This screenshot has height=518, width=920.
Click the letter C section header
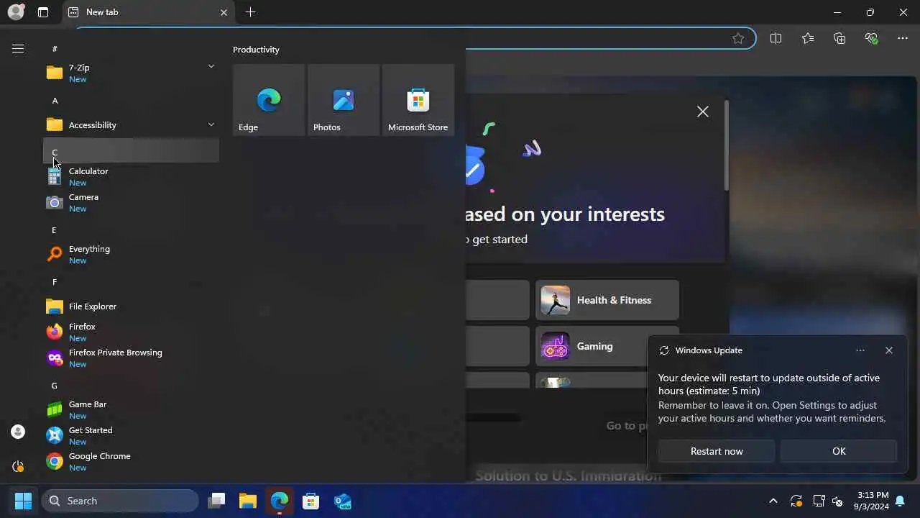point(131,151)
